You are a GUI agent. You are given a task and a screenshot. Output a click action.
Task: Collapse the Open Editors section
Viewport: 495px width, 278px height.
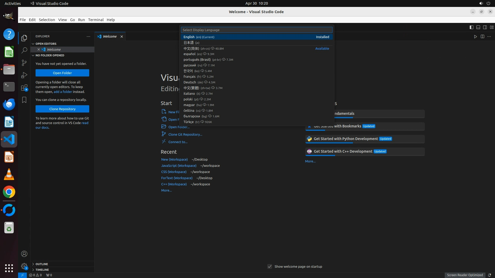tap(46, 44)
